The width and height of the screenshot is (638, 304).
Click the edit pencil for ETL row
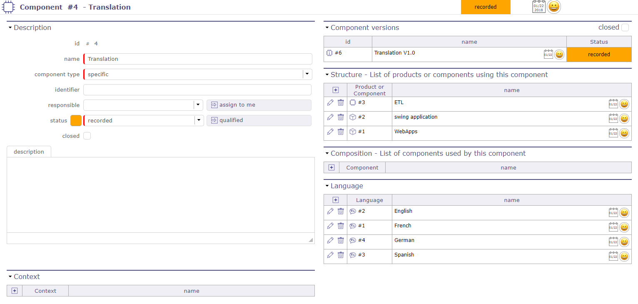pos(330,102)
